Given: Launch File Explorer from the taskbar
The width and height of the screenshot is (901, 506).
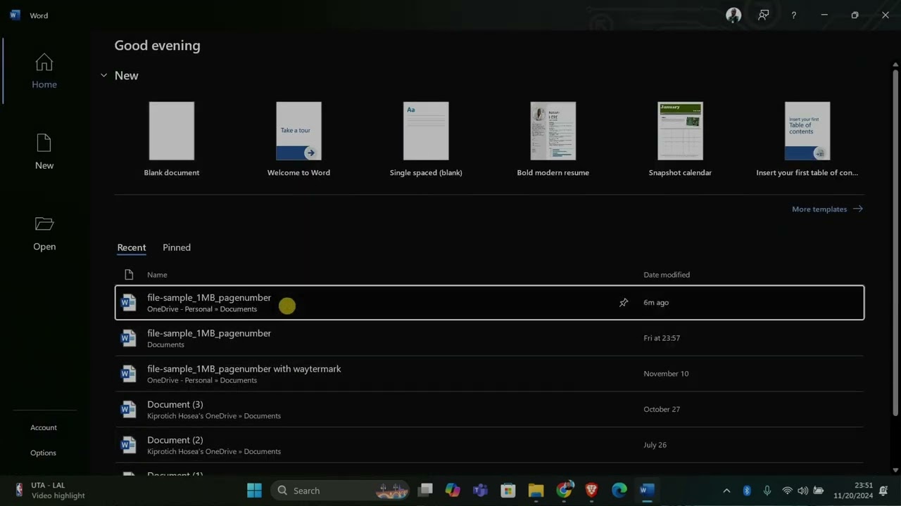Looking at the screenshot, I should click(536, 490).
